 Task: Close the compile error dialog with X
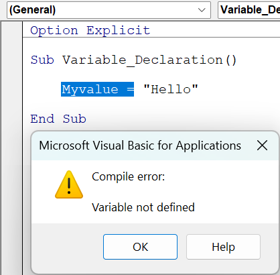262,146
